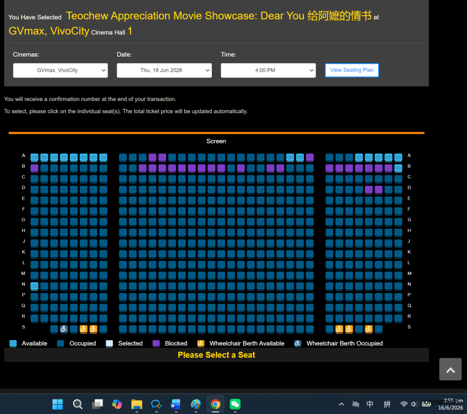467x414 pixels.
Task: Open the Windows Start menu
Action: pos(58,404)
